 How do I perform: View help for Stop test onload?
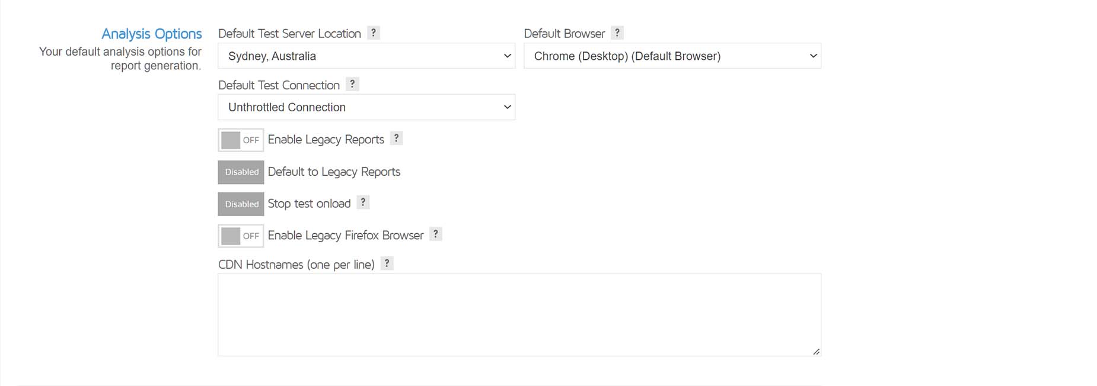point(363,202)
